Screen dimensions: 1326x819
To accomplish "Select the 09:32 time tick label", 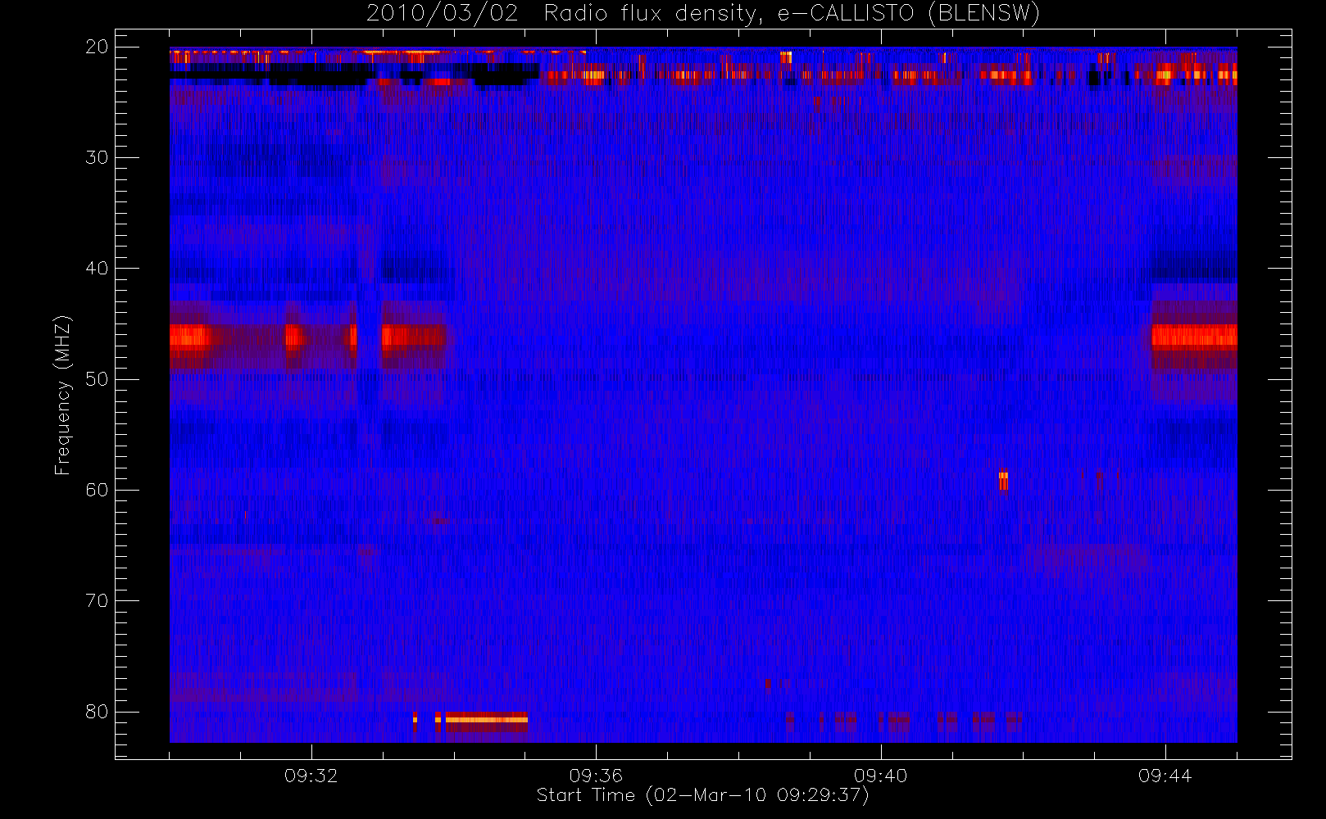I will 311,776.
